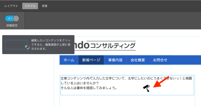The width and height of the screenshot is (201, 106).
Task: Click the 詳細設定 label
Action: tap(12, 25)
